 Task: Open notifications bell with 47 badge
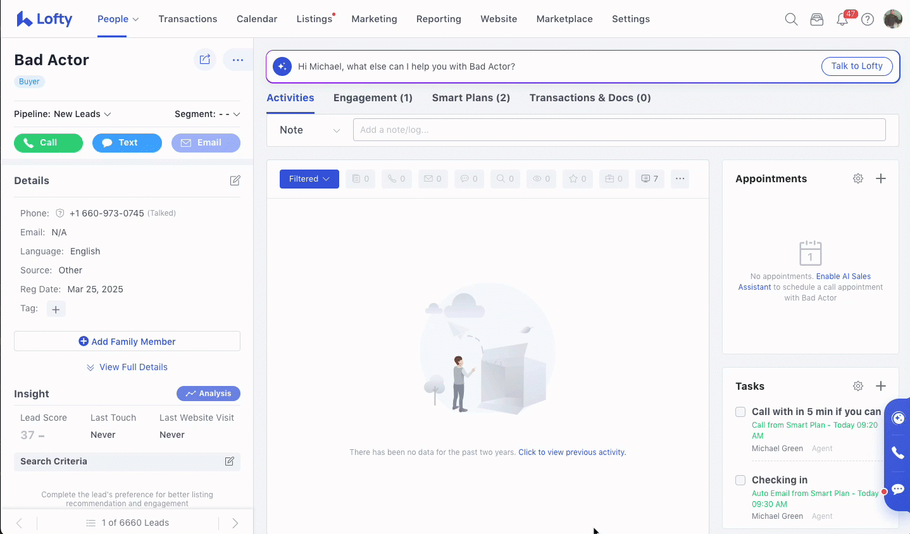(x=842, y=19)
